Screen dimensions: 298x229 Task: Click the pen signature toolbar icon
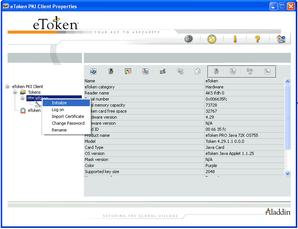point(163,71)
